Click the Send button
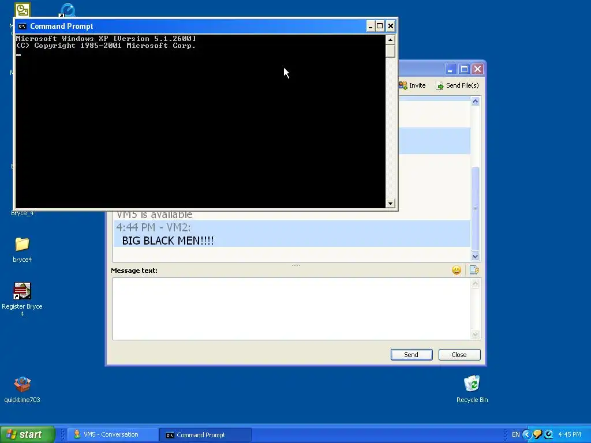 412,355
